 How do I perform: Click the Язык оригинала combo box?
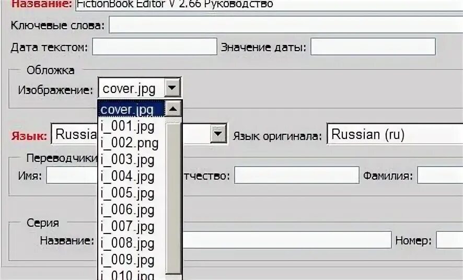click(395, 134)
